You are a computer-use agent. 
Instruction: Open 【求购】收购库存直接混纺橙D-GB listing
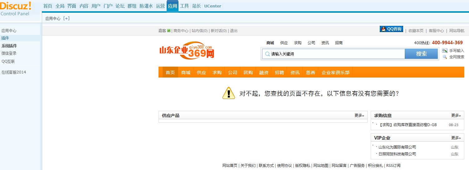pyautogui.click(x=408, y=125)
